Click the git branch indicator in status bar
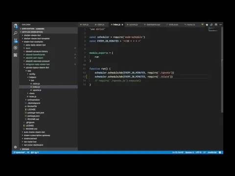235x176 pixels. (19, 153)
